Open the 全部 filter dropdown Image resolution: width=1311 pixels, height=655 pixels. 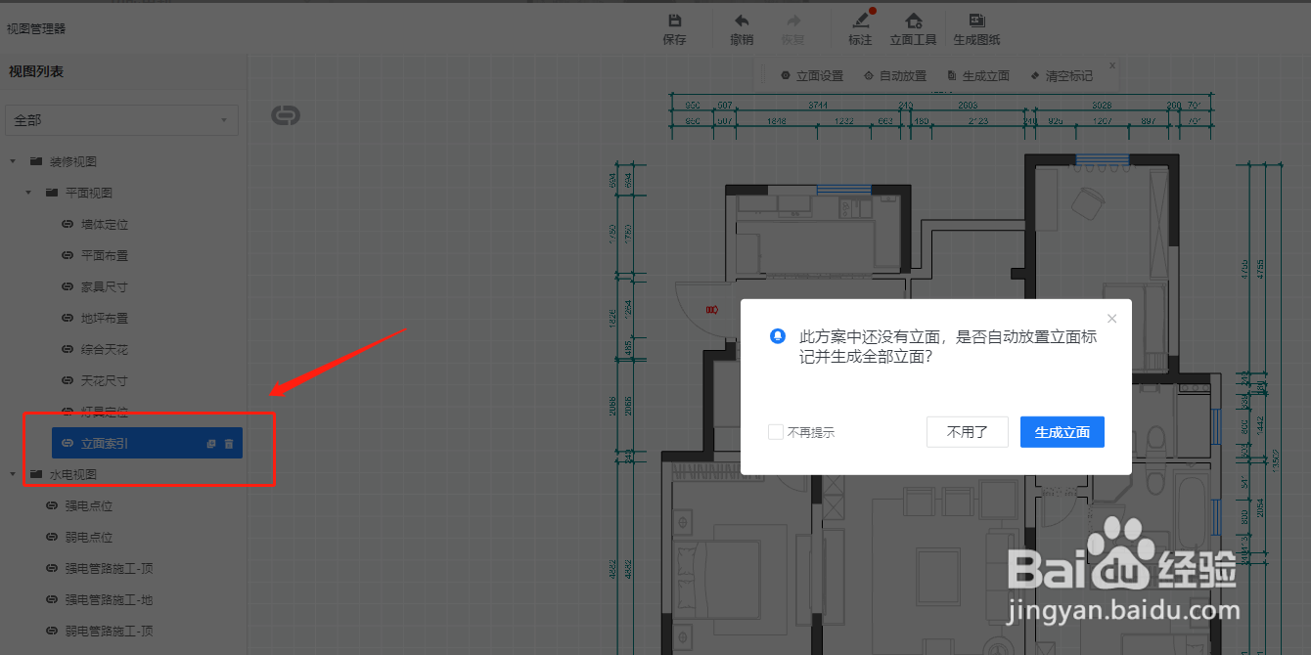pyautogui.click(x=121, y=119)
